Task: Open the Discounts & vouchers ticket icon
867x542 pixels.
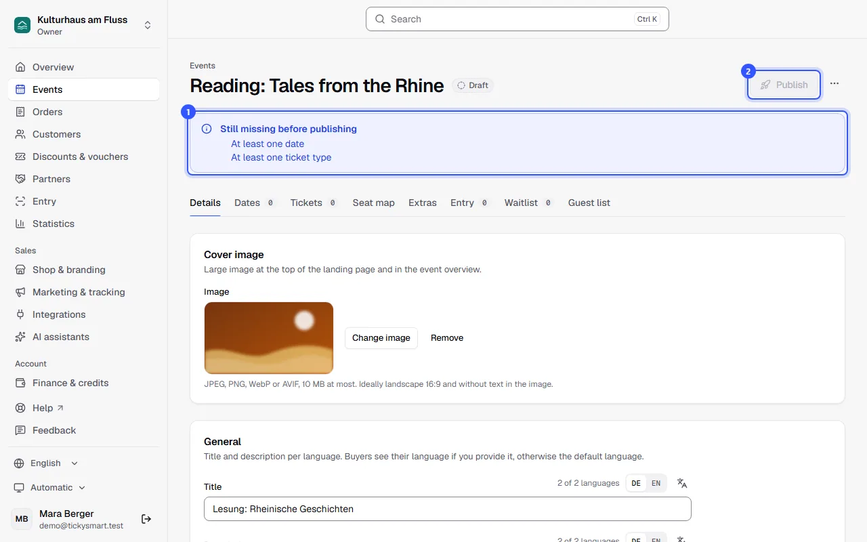Action: tap(20, 157)
